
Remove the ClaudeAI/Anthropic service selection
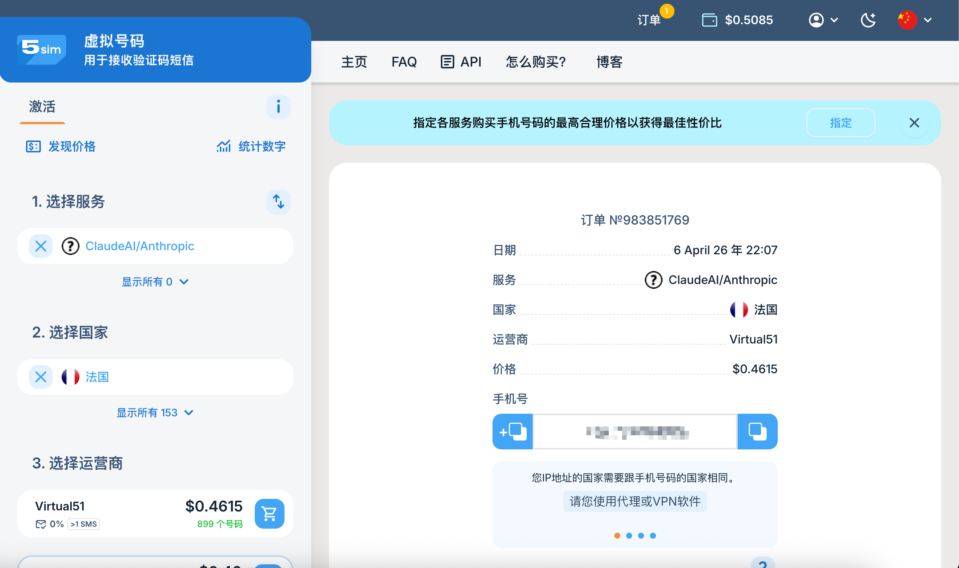point(41,246)
